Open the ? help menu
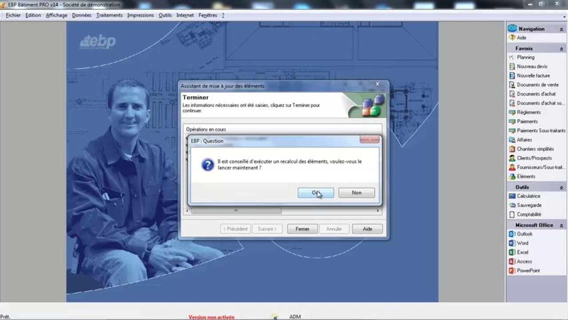The image size is (568, 320). [x=223, y=15]
